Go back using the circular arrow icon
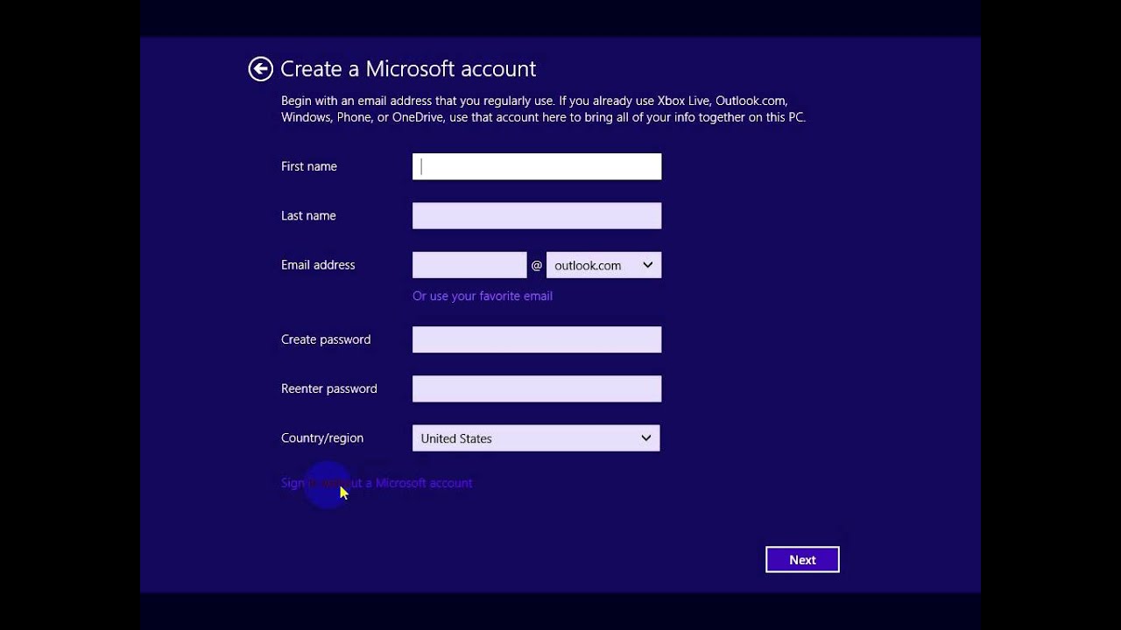The height and width of the screenshot is (630, 1121). tap(260, 69)
